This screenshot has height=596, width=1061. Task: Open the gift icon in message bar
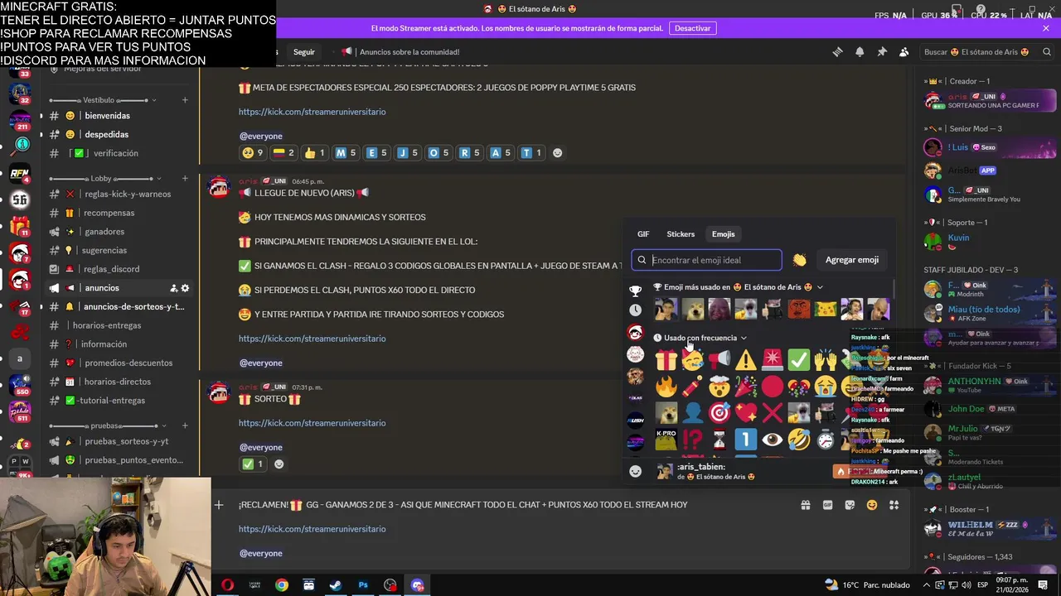coord(805,505)
